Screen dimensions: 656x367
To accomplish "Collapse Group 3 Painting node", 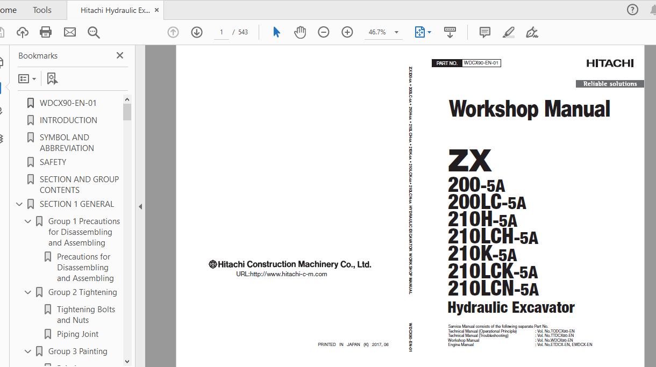I will coord(28,351).
